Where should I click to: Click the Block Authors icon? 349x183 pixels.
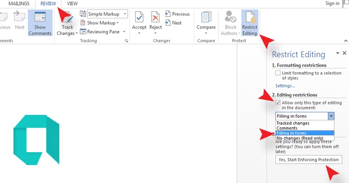230,17
